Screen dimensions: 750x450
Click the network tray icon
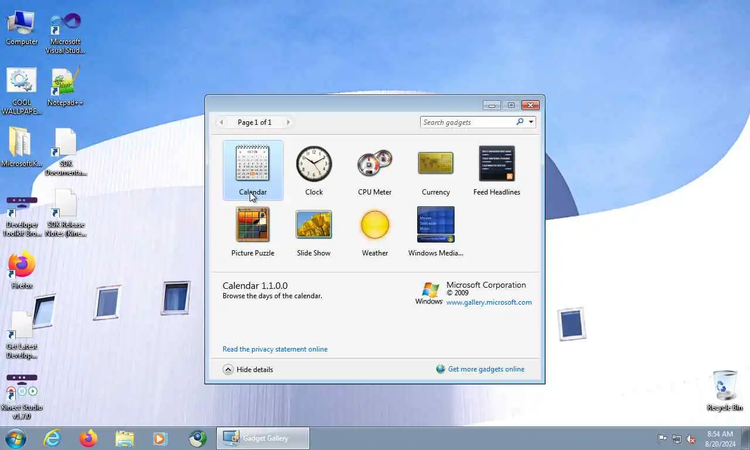[677, 439]
